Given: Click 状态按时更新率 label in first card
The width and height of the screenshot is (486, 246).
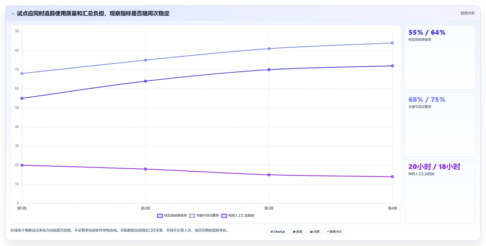Looking at the screenshot, I should pos(420,40).
